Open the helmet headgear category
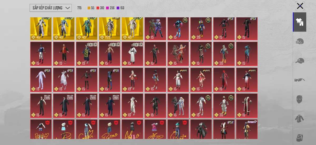This screenshot has height=145, width=316. pos(300,42)
